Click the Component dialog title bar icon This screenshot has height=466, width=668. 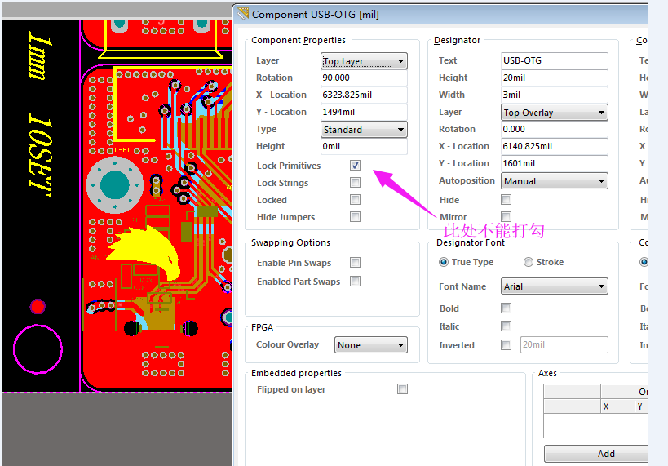[242, 14]
